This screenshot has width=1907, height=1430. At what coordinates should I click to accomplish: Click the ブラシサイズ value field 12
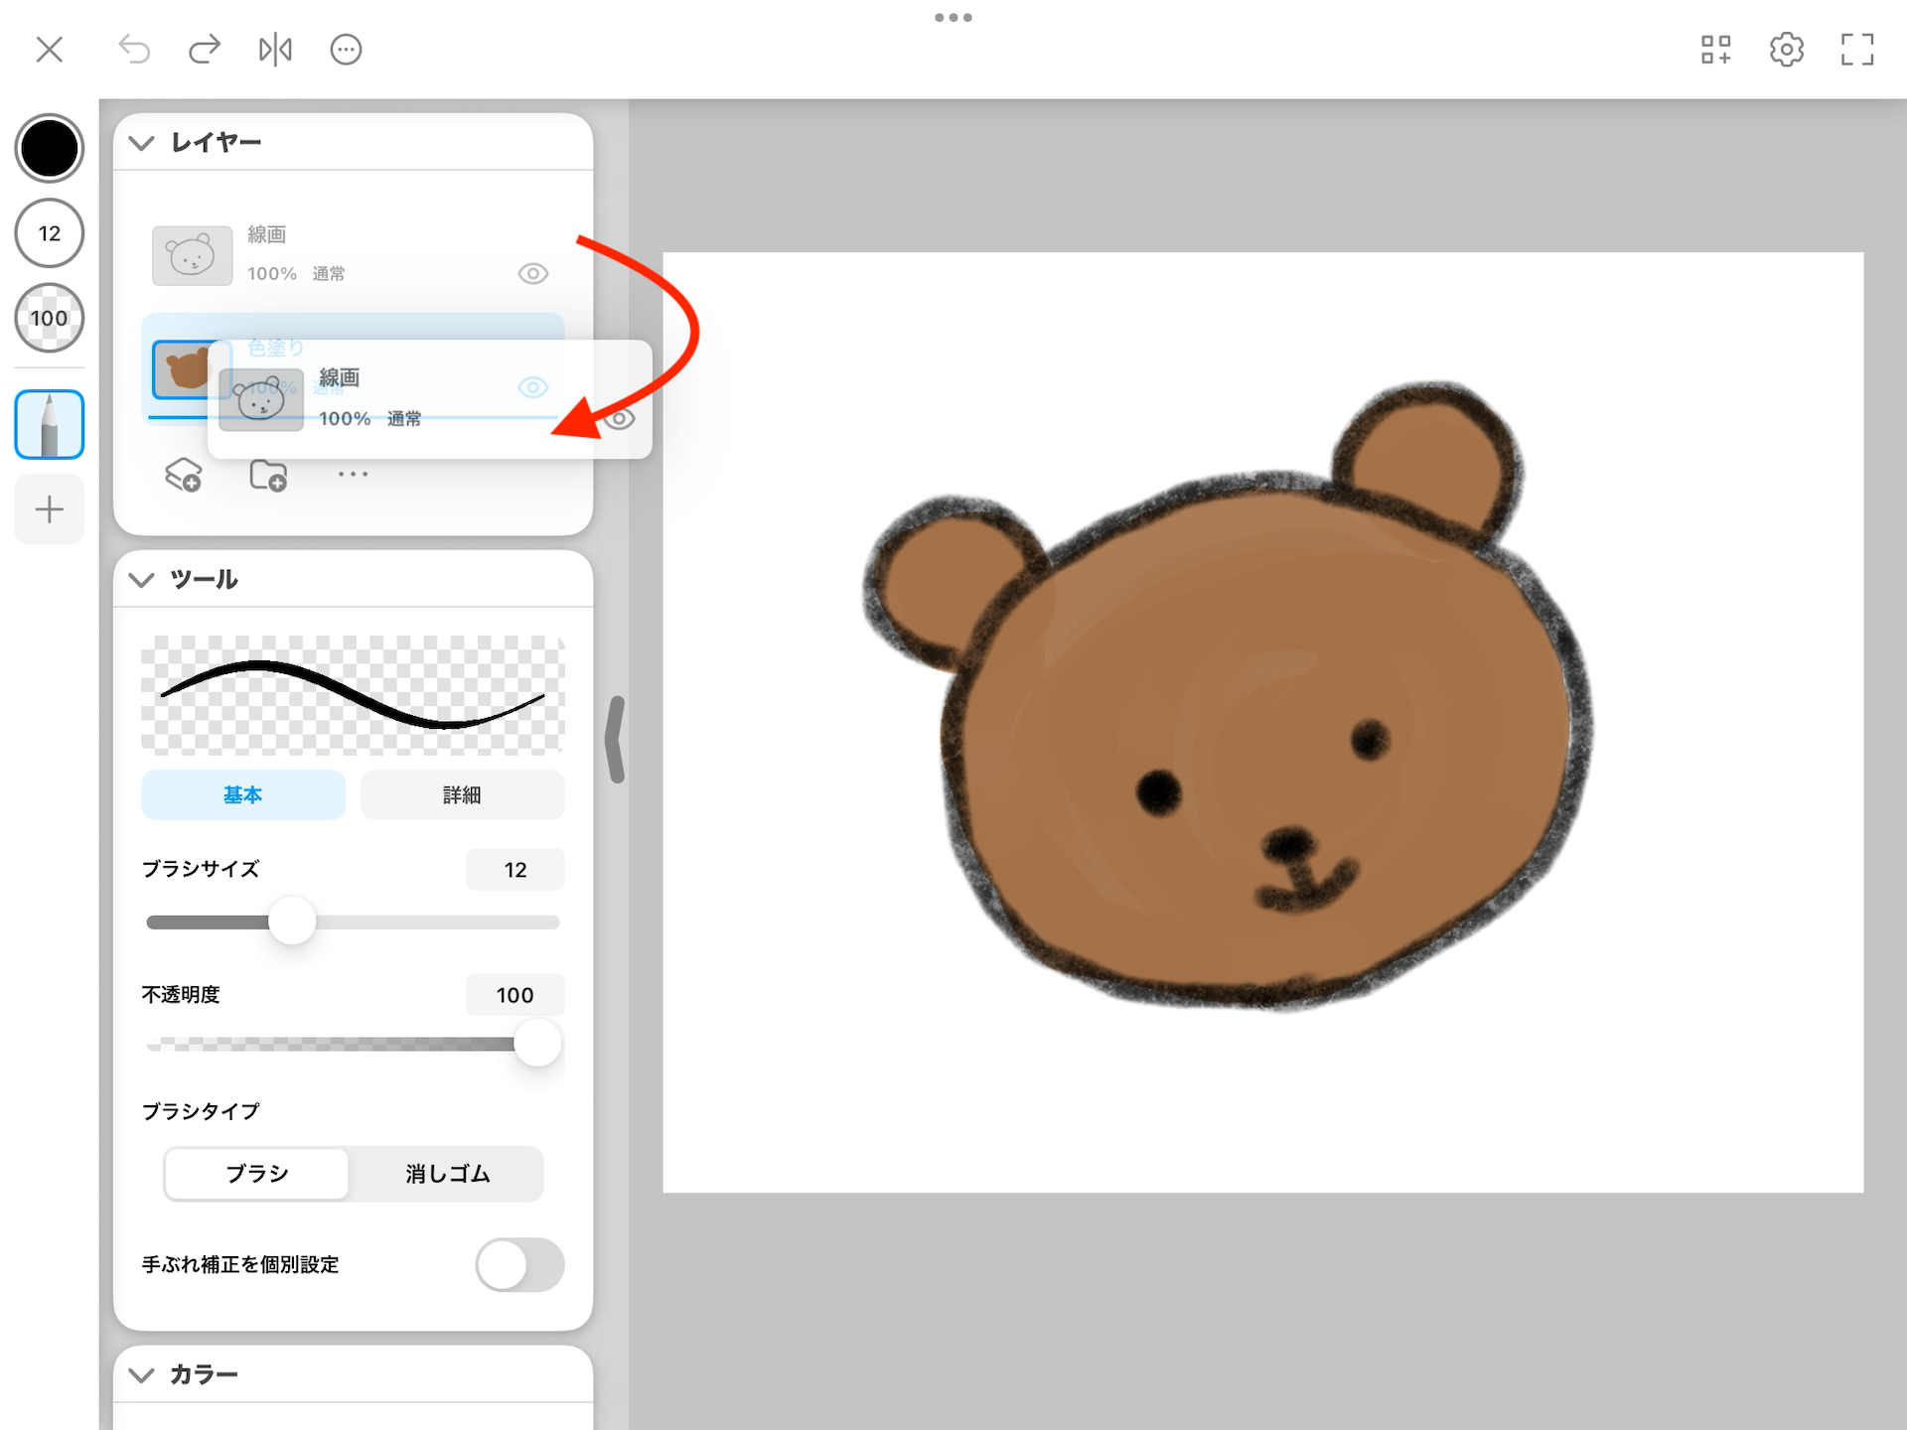(515, 870)
